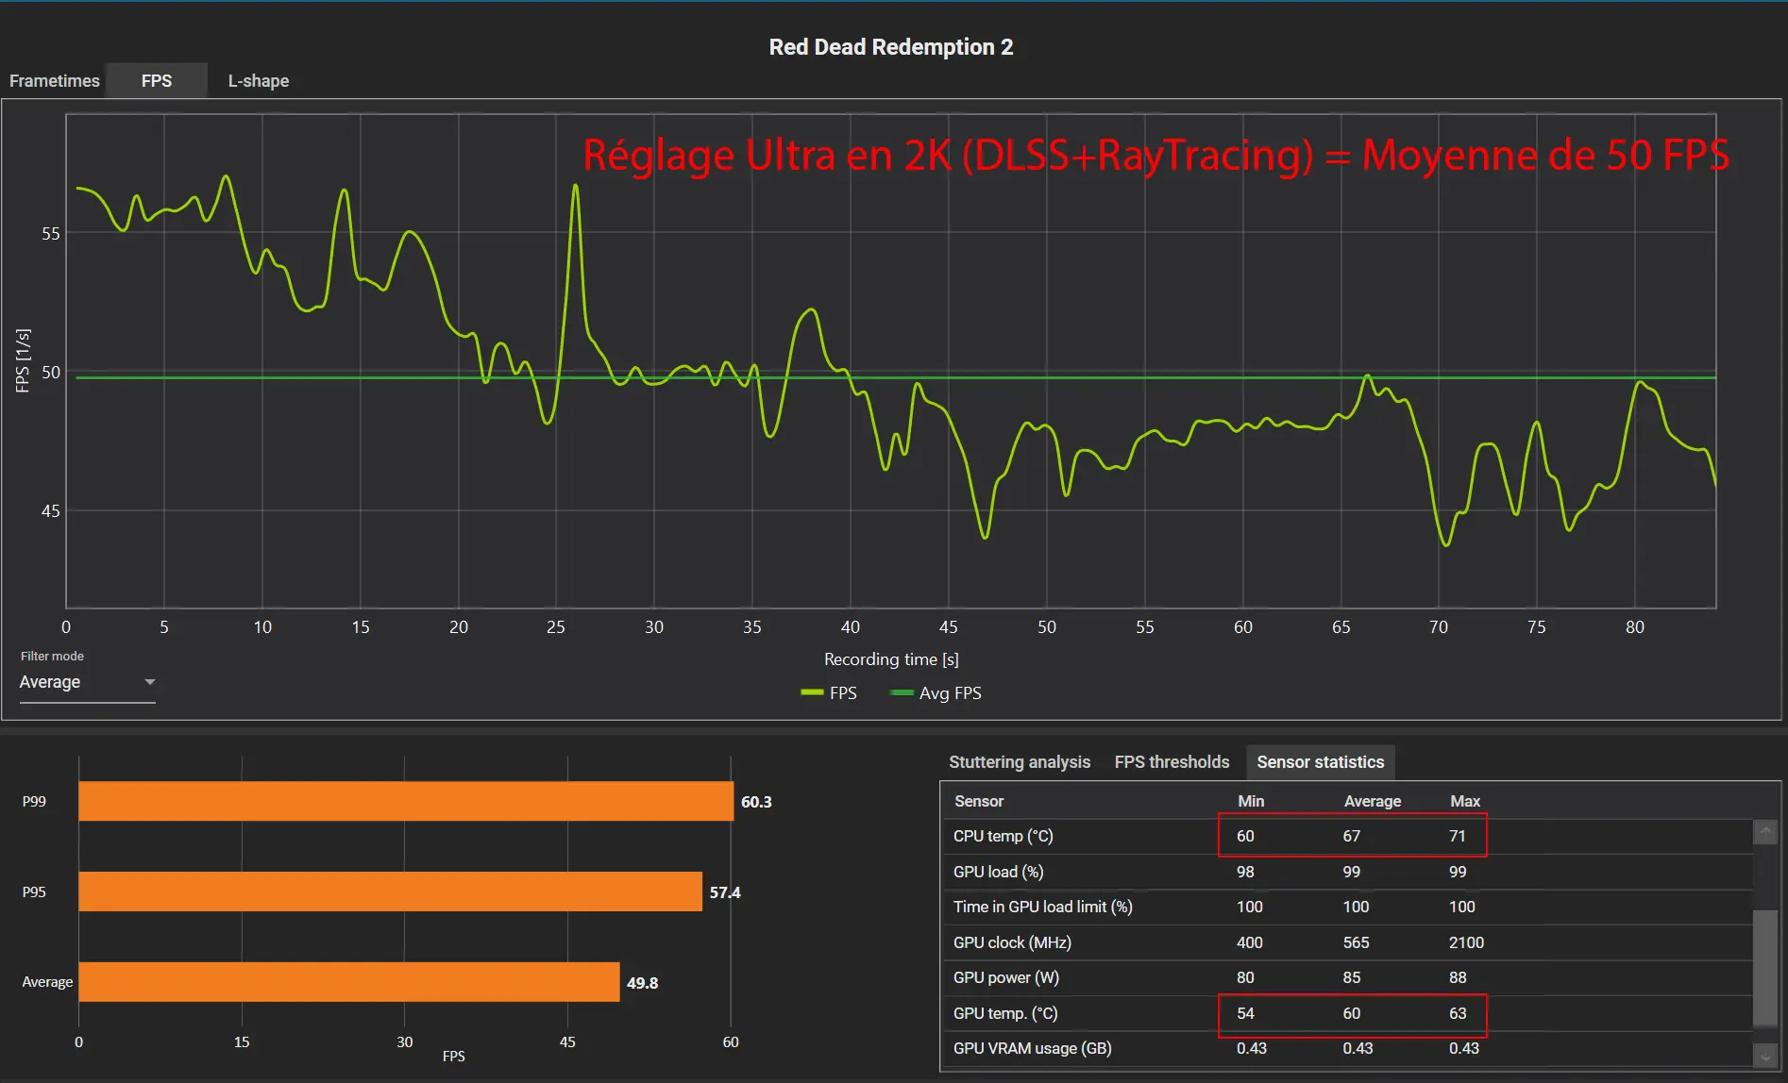Click the CPU temp max value 71
The image size is (1788, 1083).
point(1458,837)
